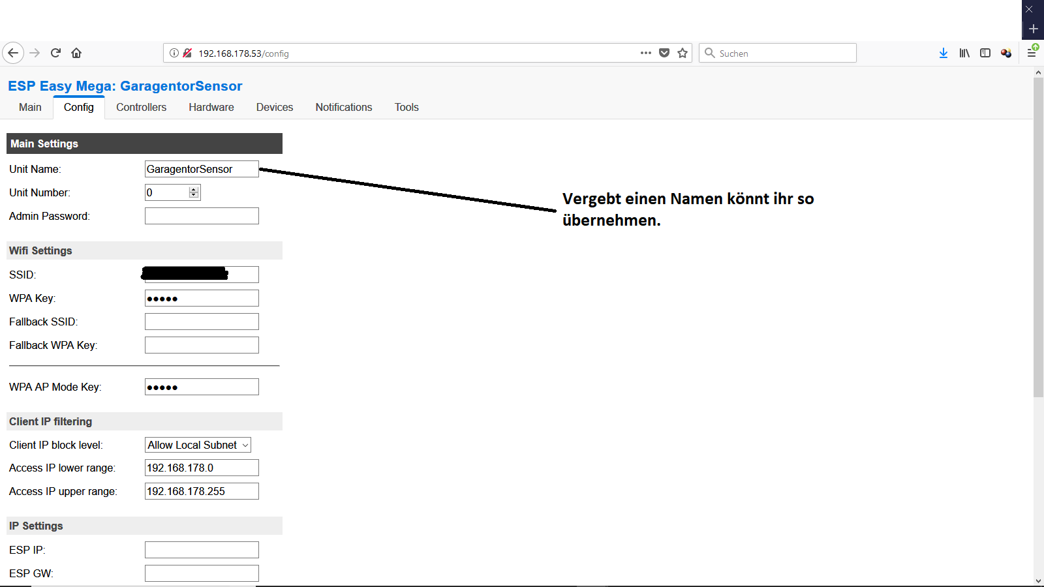Click the Unit Name text field

(x=202, y=169)
